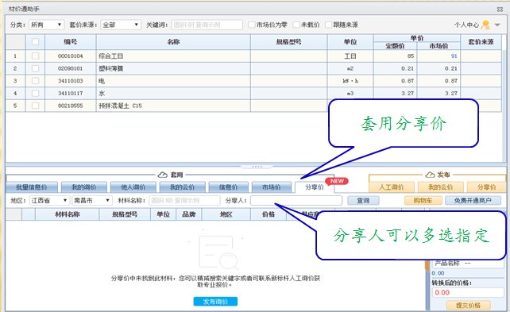Click the 编号 column header
The height and width of the screenshot is (312, 510).
click(70, 41)
